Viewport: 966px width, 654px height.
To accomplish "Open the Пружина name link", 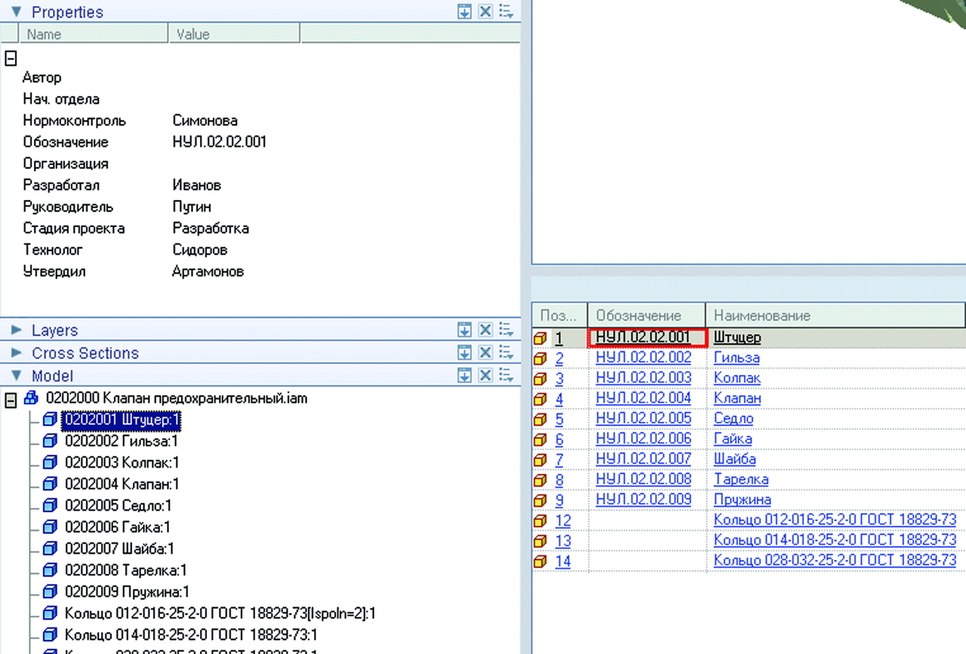I will (743, 500).
